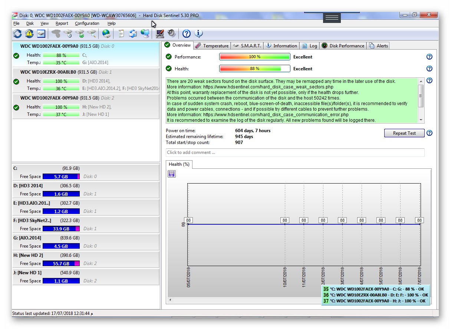Click the disk with green checkmark icon
451x329 pixels.
tap(79, 34)
